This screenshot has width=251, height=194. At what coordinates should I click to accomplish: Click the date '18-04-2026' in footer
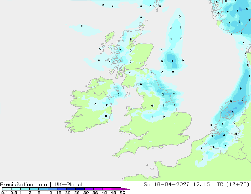[x=171, y=184]
